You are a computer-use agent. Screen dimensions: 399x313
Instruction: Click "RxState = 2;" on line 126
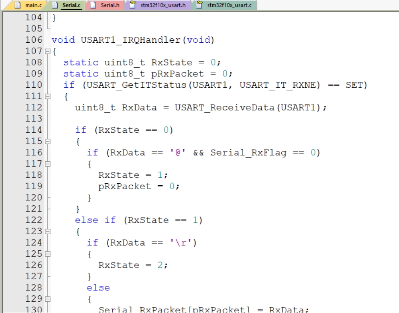tap(133, 265)
